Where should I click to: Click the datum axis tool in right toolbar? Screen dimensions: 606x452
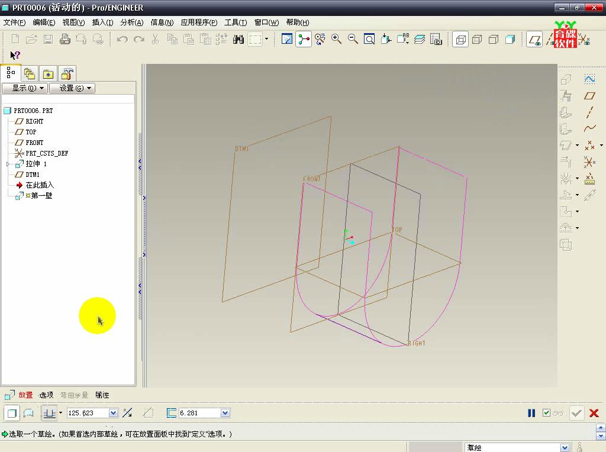pyautogui.click(x=589, y=112)
